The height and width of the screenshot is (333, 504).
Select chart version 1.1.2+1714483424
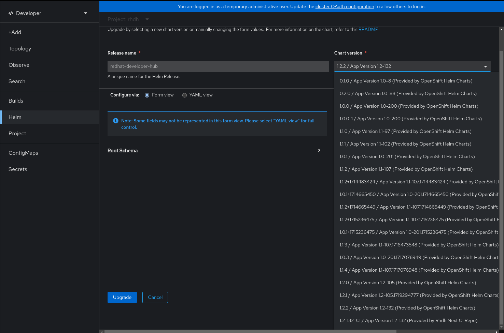[x=416, y=182]
